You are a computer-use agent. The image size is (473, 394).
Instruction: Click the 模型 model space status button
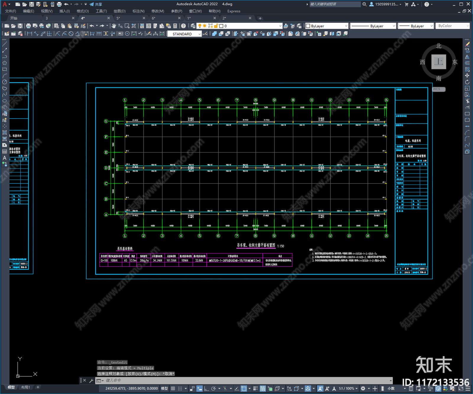pyautogui.click(x=164, y=388)
